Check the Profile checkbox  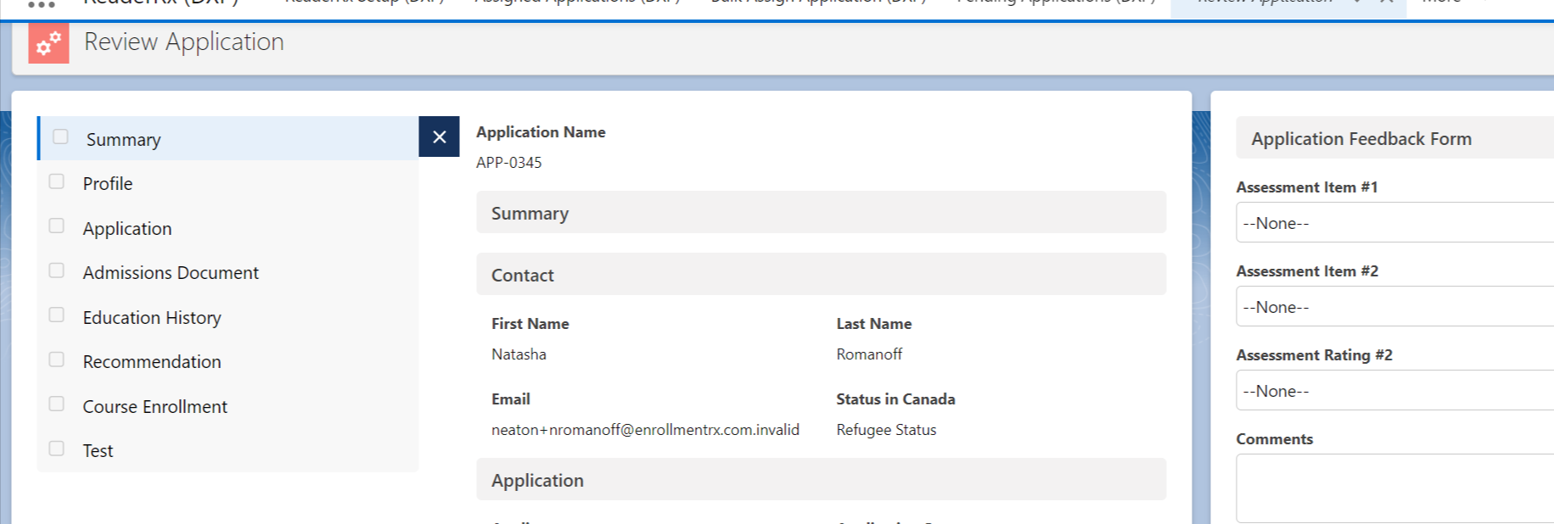click(57, 181)
